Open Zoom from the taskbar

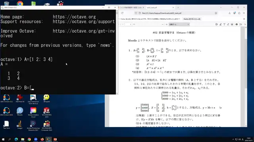[x=36, y=139]
